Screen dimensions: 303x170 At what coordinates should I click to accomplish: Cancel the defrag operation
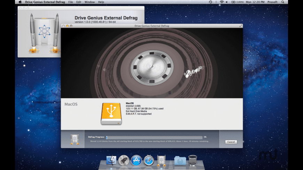(x=231, y=142)
